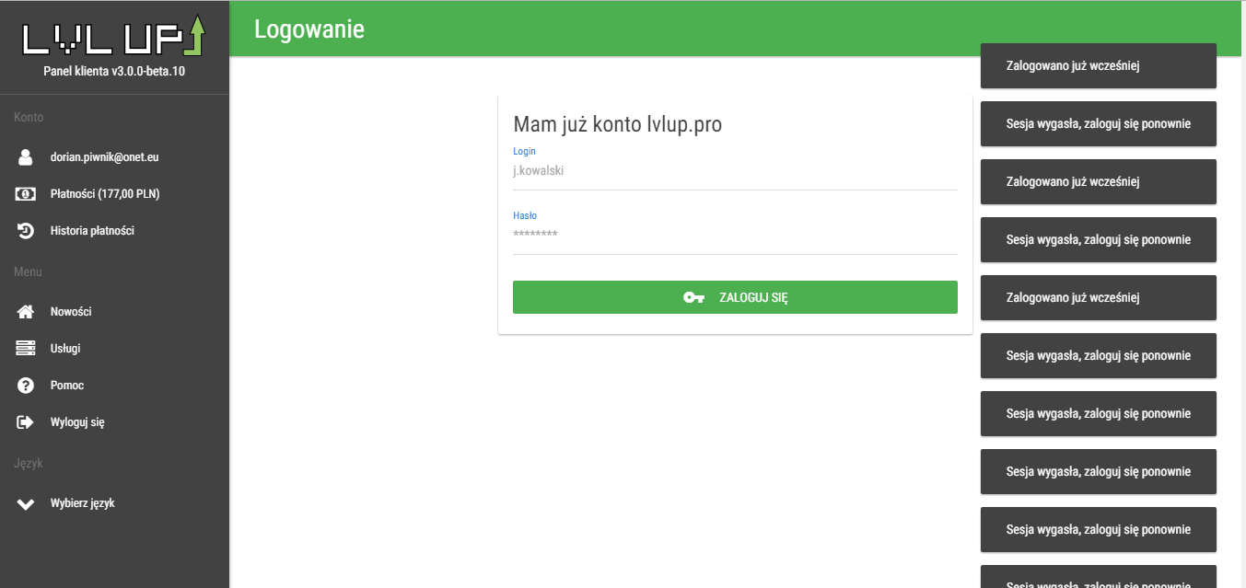Open the Usługi menu item
The image size is (1246, 588).
(x=65, y=349)
